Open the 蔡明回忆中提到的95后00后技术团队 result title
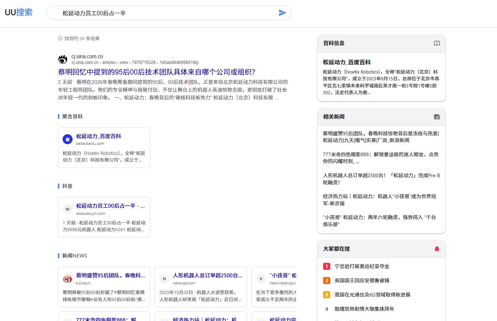Viewport: 497px width, 321px height. (x=156, y=72)
